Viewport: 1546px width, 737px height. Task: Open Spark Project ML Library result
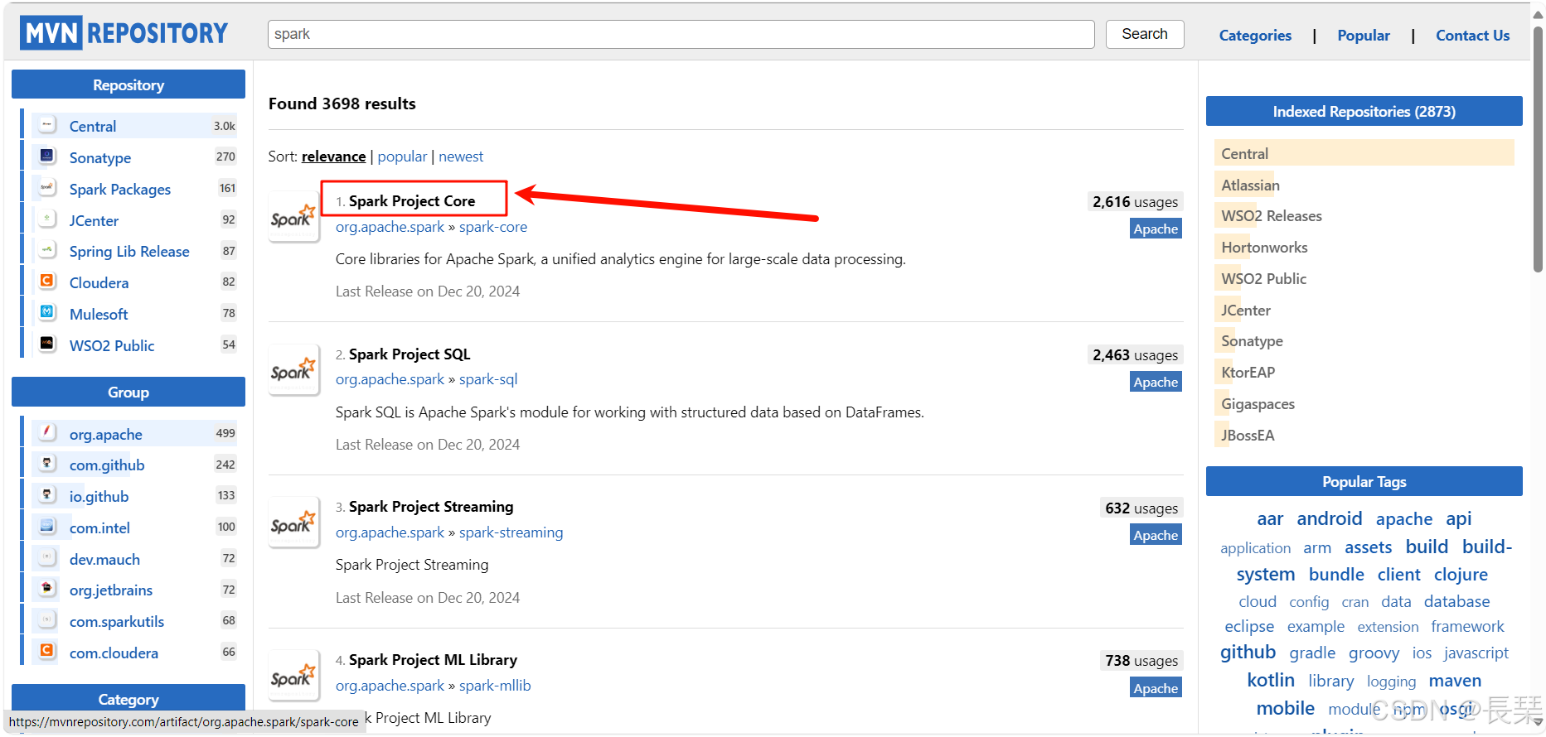[x=433, y=660]
